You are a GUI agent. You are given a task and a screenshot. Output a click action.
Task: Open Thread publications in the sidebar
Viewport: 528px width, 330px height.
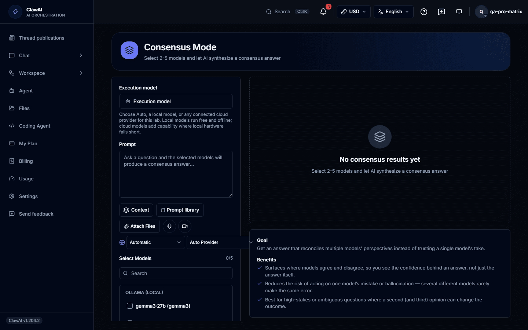47,38
